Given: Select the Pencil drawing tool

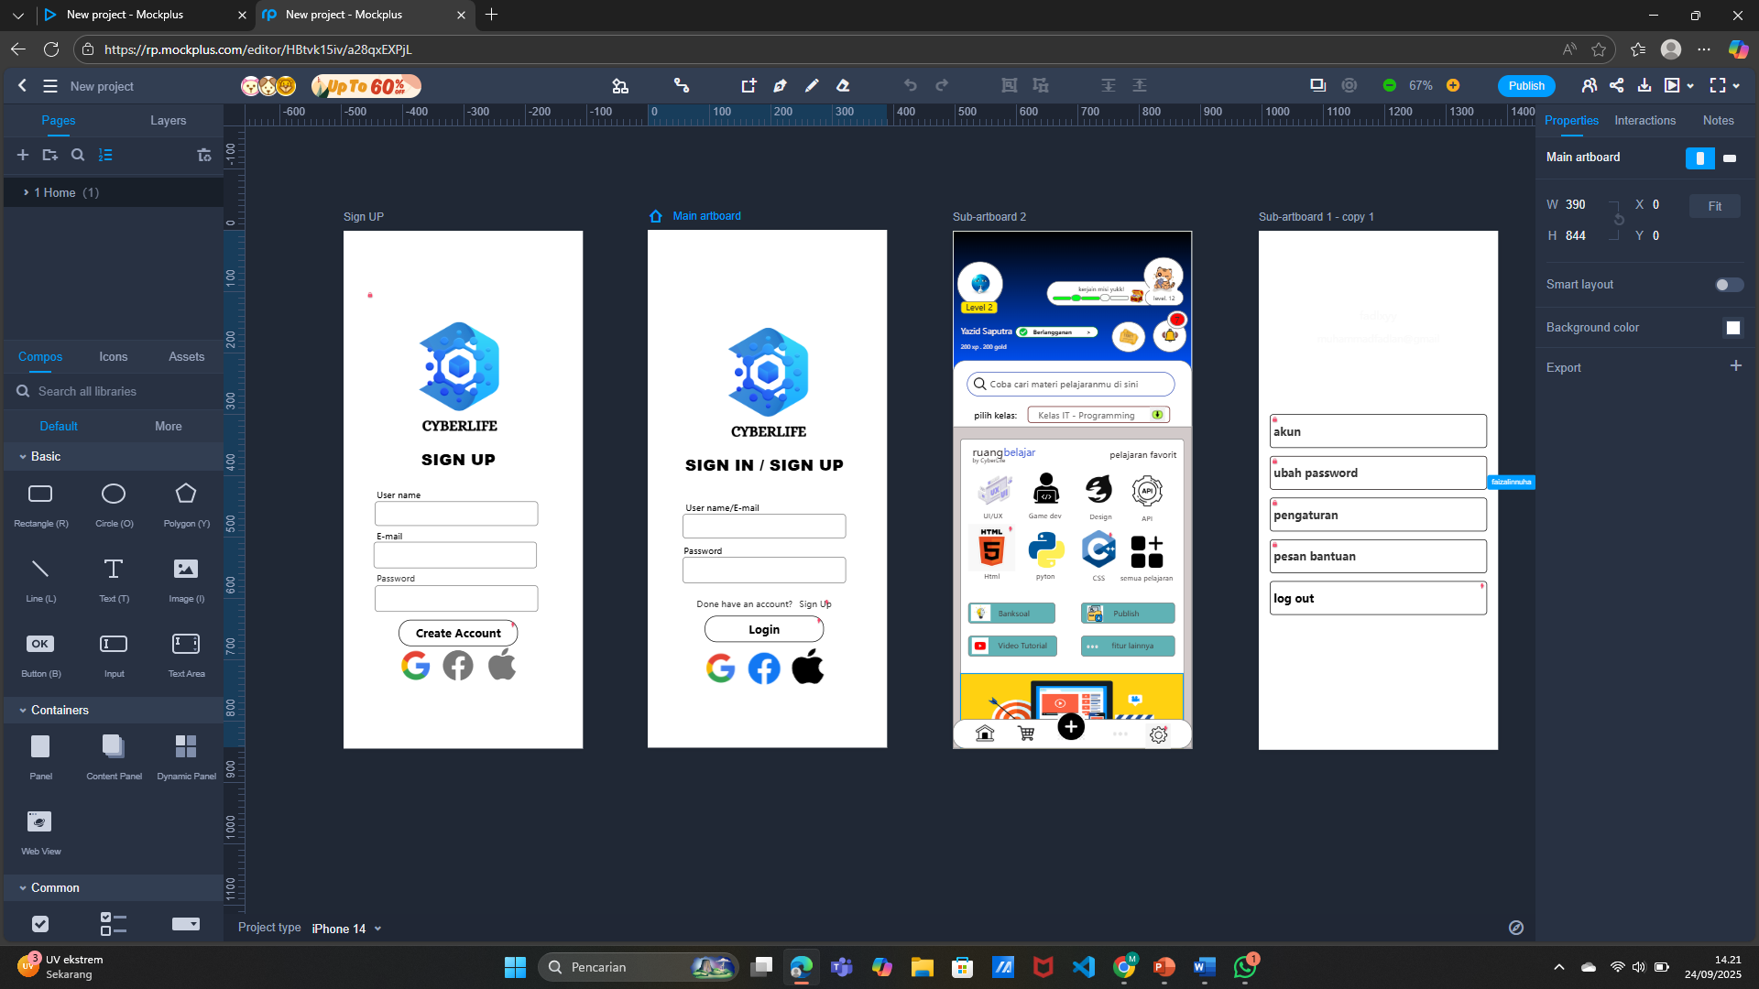Looking at the screenshot, I should click(812, 85).
